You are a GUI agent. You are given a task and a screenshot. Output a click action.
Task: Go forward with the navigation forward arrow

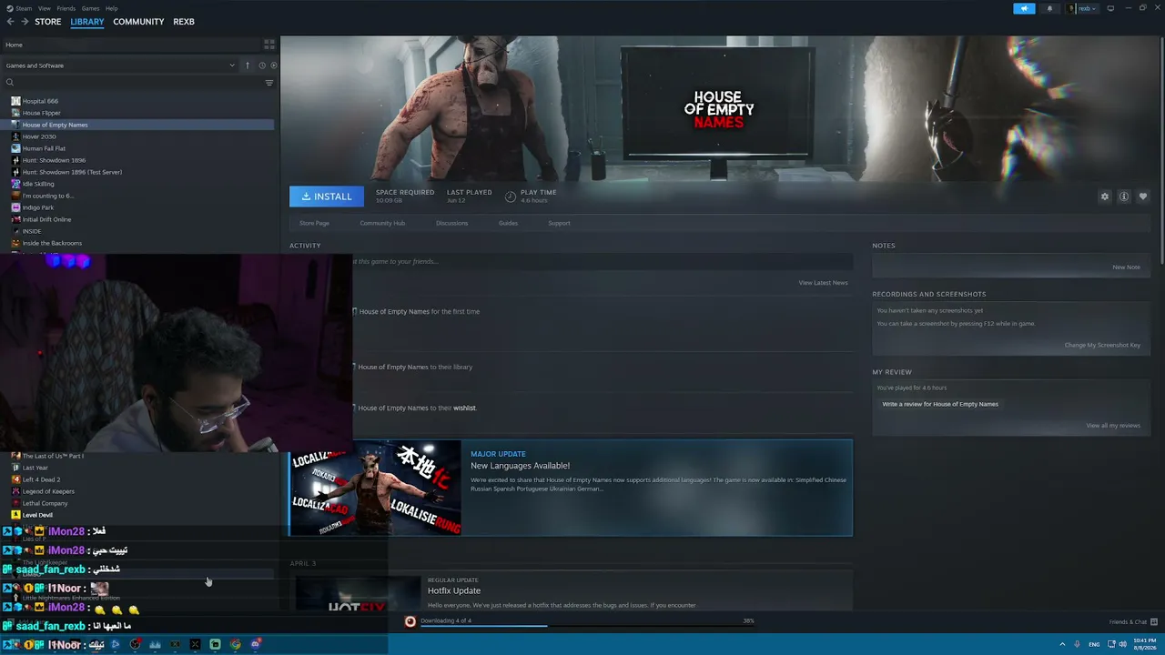(x=25, y=22)
